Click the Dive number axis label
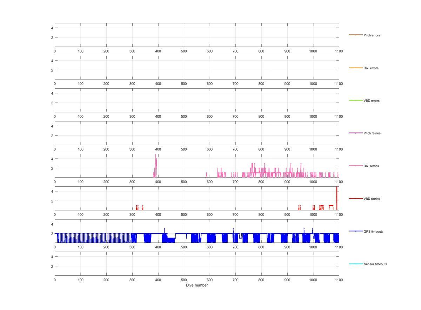 coord(197,285)
